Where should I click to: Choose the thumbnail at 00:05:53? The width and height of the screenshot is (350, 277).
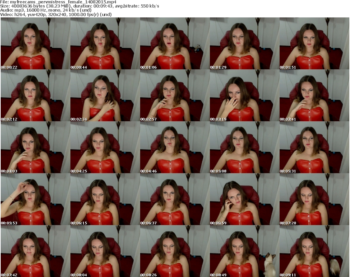click(x=36, y=199)
